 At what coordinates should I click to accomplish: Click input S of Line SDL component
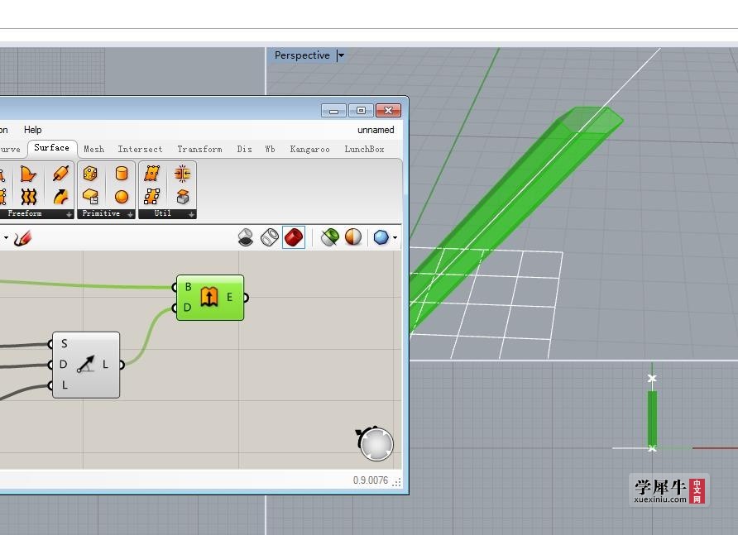click(x=64, y=344)
